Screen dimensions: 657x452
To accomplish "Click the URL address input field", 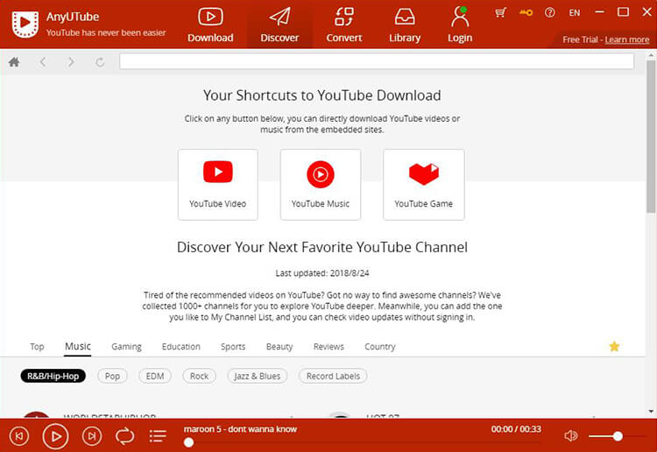I will (x=377, y=61).
